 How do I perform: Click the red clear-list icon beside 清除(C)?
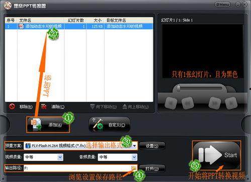44,106
